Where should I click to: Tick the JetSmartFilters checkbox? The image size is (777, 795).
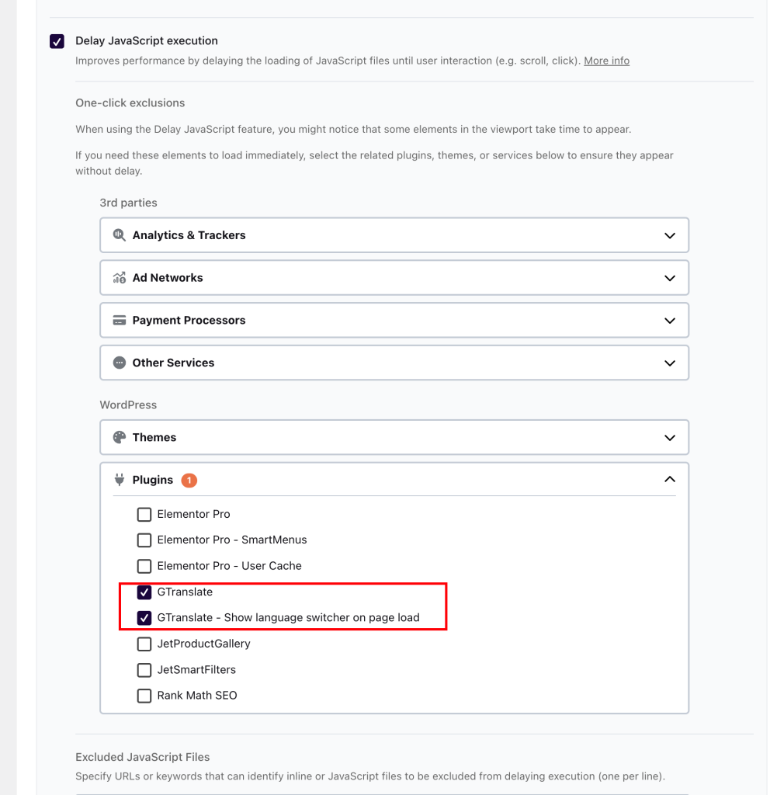144,670
